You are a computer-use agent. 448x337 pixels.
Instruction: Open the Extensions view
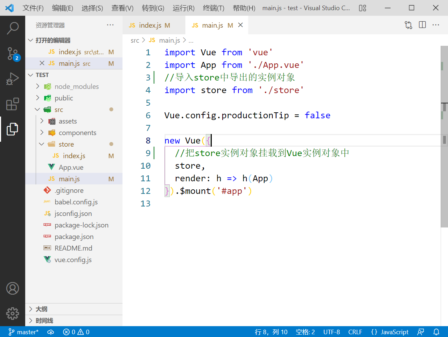pos(13,104)
